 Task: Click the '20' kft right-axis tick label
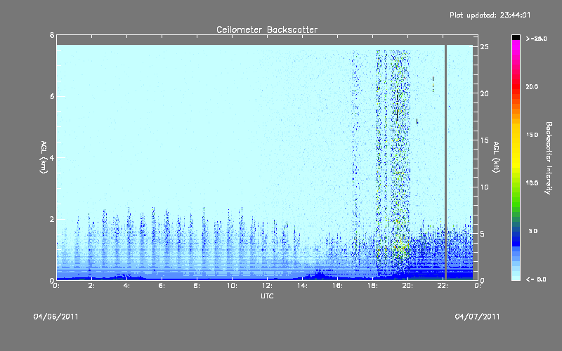[x=485, y=93]
